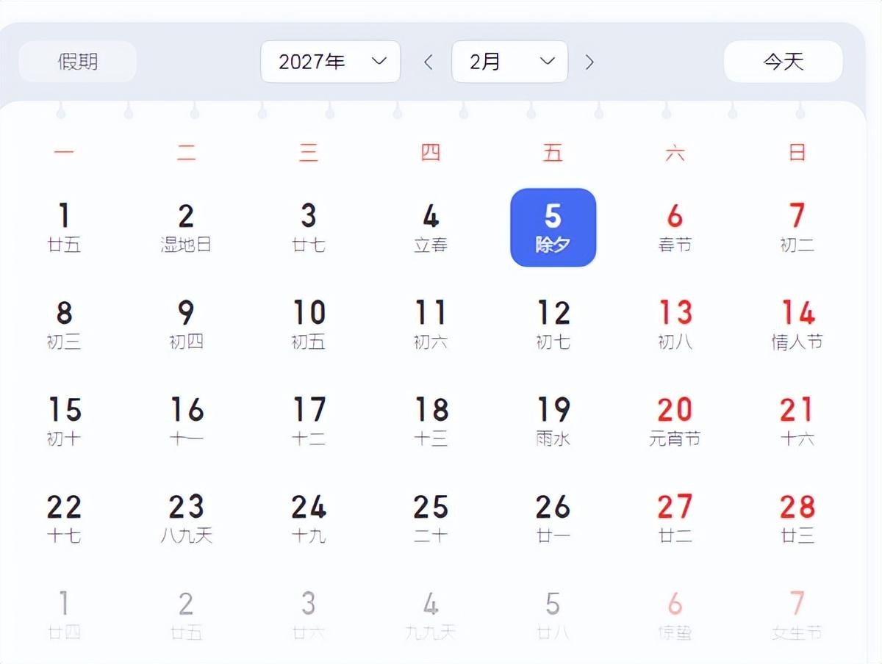Screen dimensions: 882x664
Task: Click the 六 Saturday column header
Action: tap(675, 153)
